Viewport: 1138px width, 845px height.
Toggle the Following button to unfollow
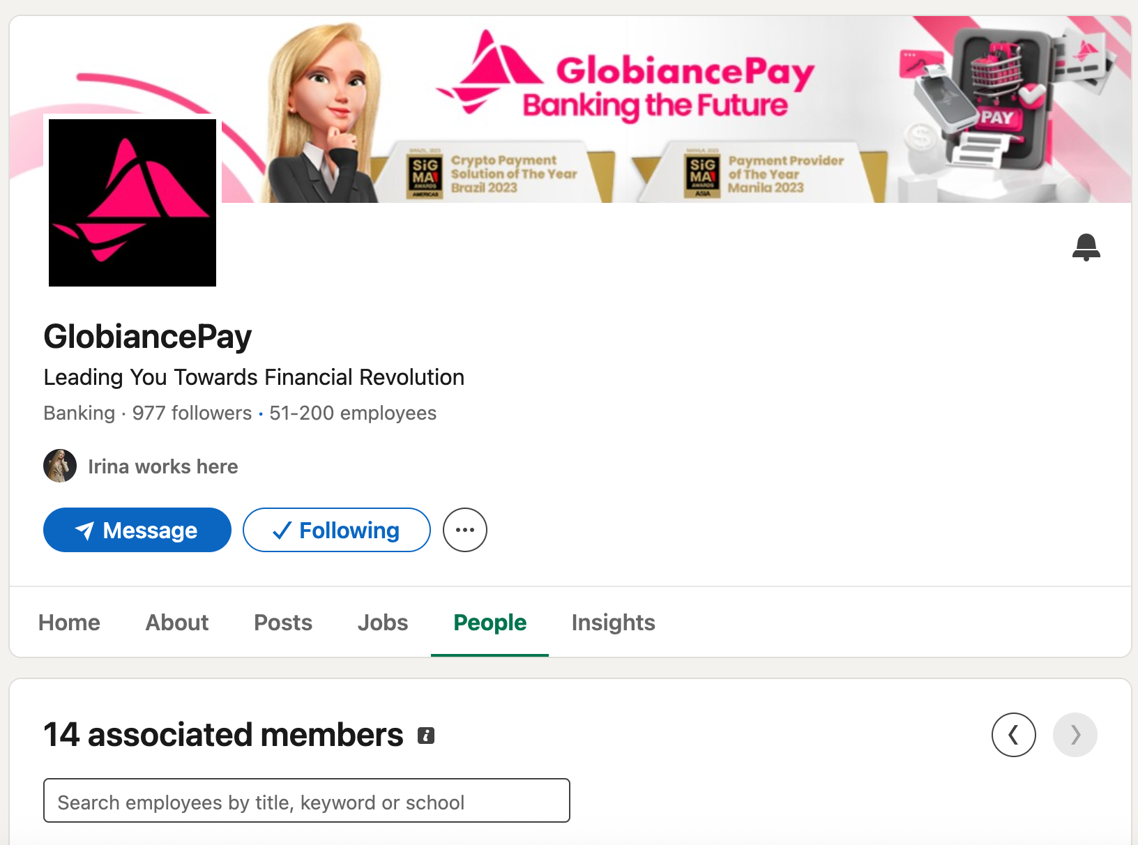(336, 530)
